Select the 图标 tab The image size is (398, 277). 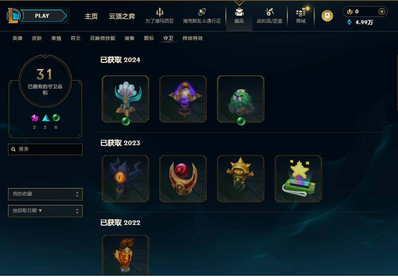coord(149,38)
